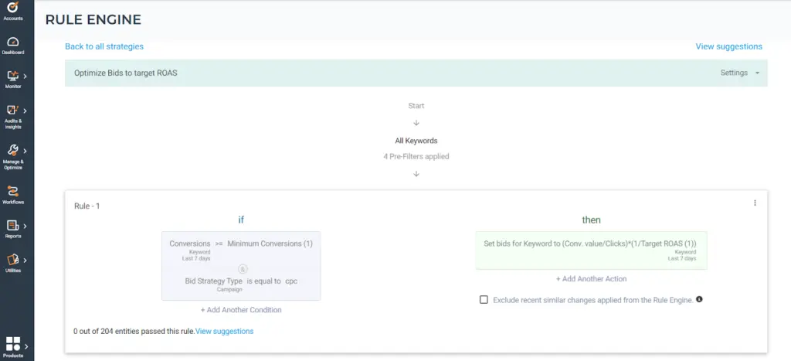Click the Start label in flow

416,106
